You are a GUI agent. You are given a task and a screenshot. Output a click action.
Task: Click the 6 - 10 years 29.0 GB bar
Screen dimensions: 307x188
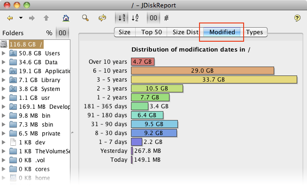click(x=202, y=71)
